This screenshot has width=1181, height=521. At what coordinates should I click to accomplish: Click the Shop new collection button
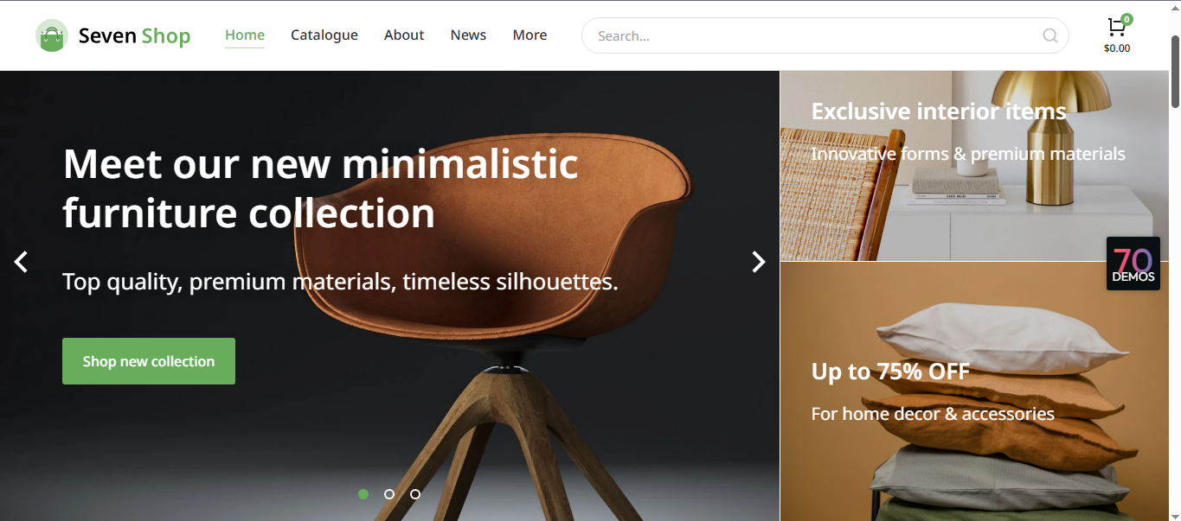click(149, 361)
